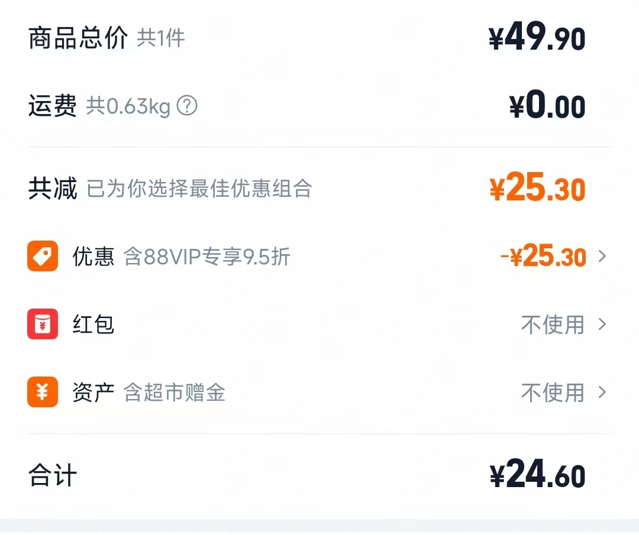Click the 商品总价 label row
The width and height of the screenshot is (639, 535).
point(78,37)
